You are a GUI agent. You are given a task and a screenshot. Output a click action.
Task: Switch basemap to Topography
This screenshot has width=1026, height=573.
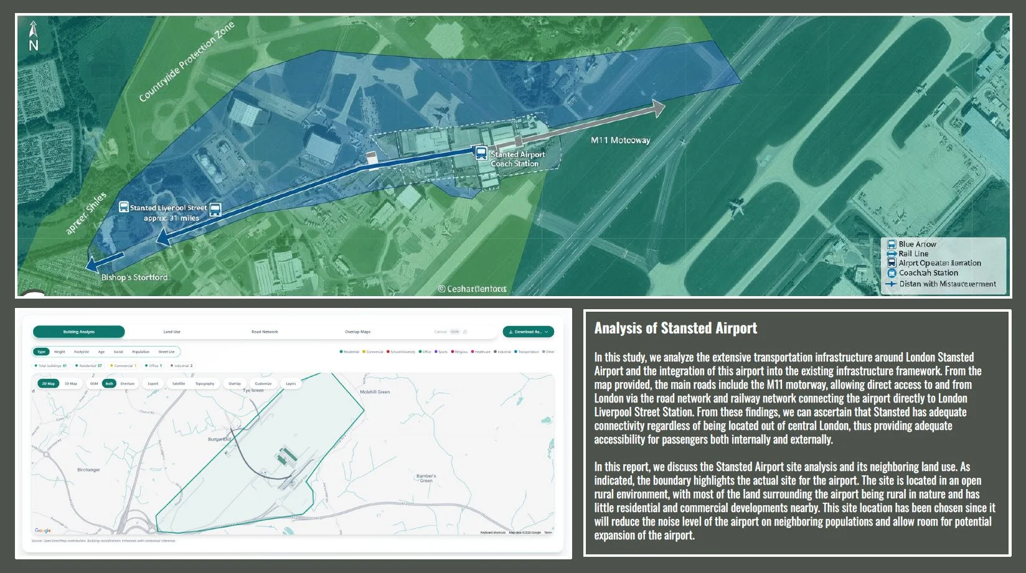[205, 383]
